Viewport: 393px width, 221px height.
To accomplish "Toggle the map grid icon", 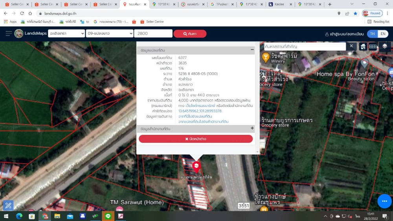I will [x=373, y=46].
